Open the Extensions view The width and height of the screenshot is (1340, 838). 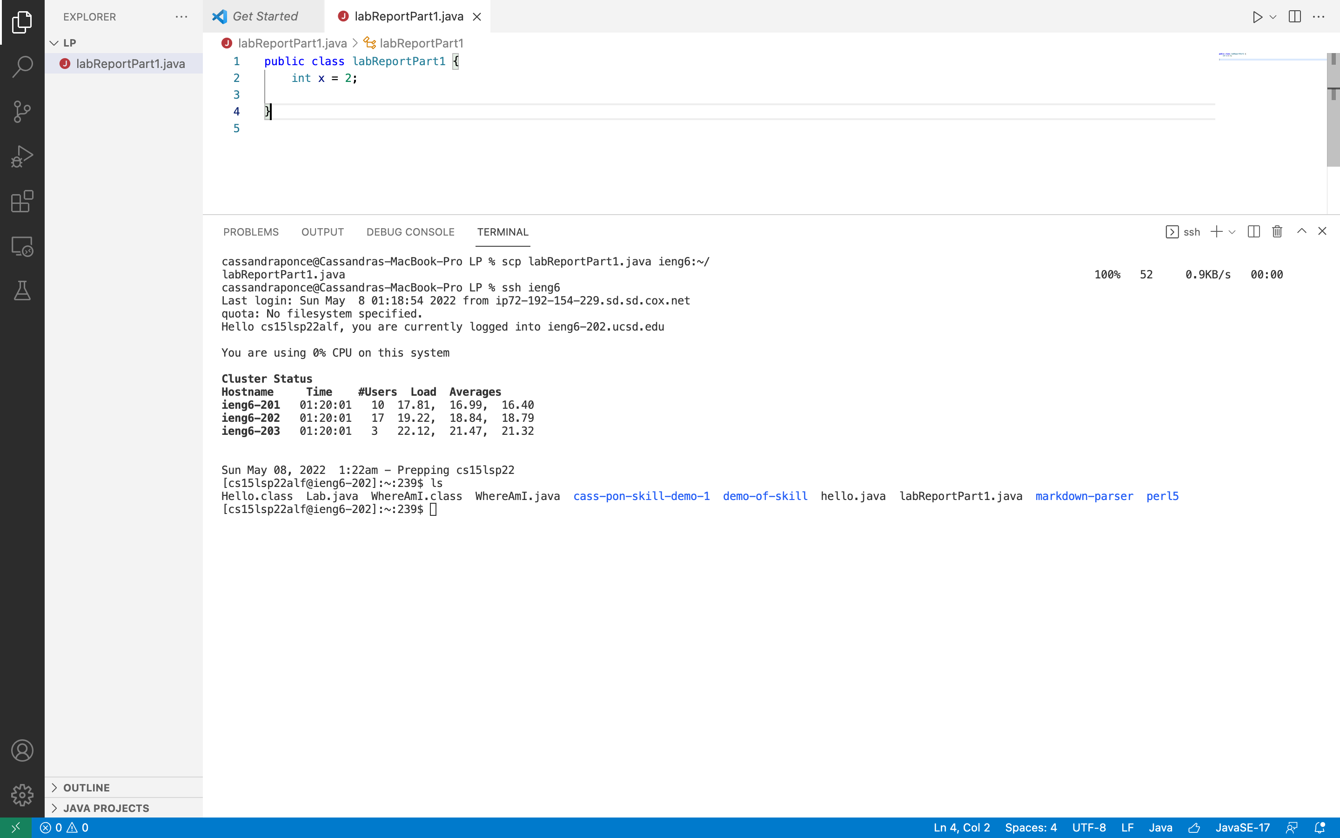(x=22, y=201)
